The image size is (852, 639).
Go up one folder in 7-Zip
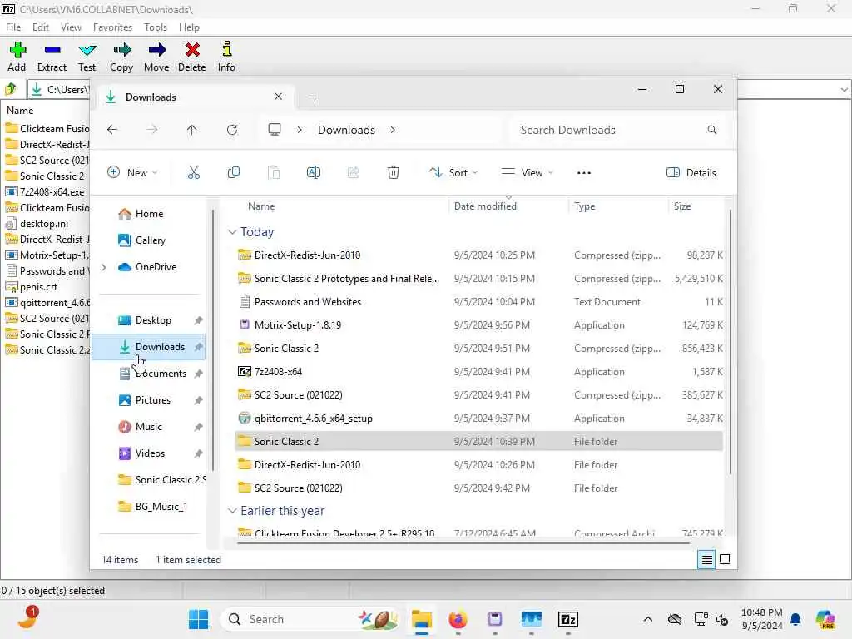pos(11,88)
